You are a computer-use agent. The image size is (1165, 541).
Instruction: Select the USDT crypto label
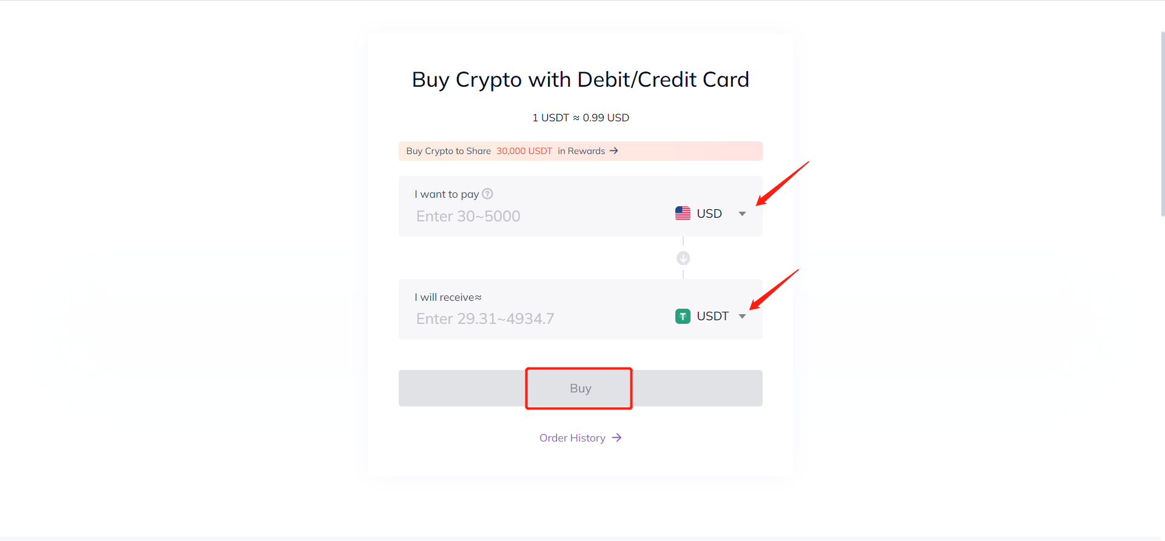[712, 316]
